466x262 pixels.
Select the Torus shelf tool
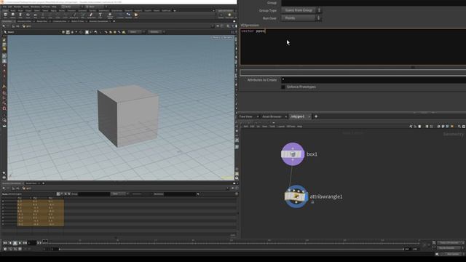coord(28,15)
